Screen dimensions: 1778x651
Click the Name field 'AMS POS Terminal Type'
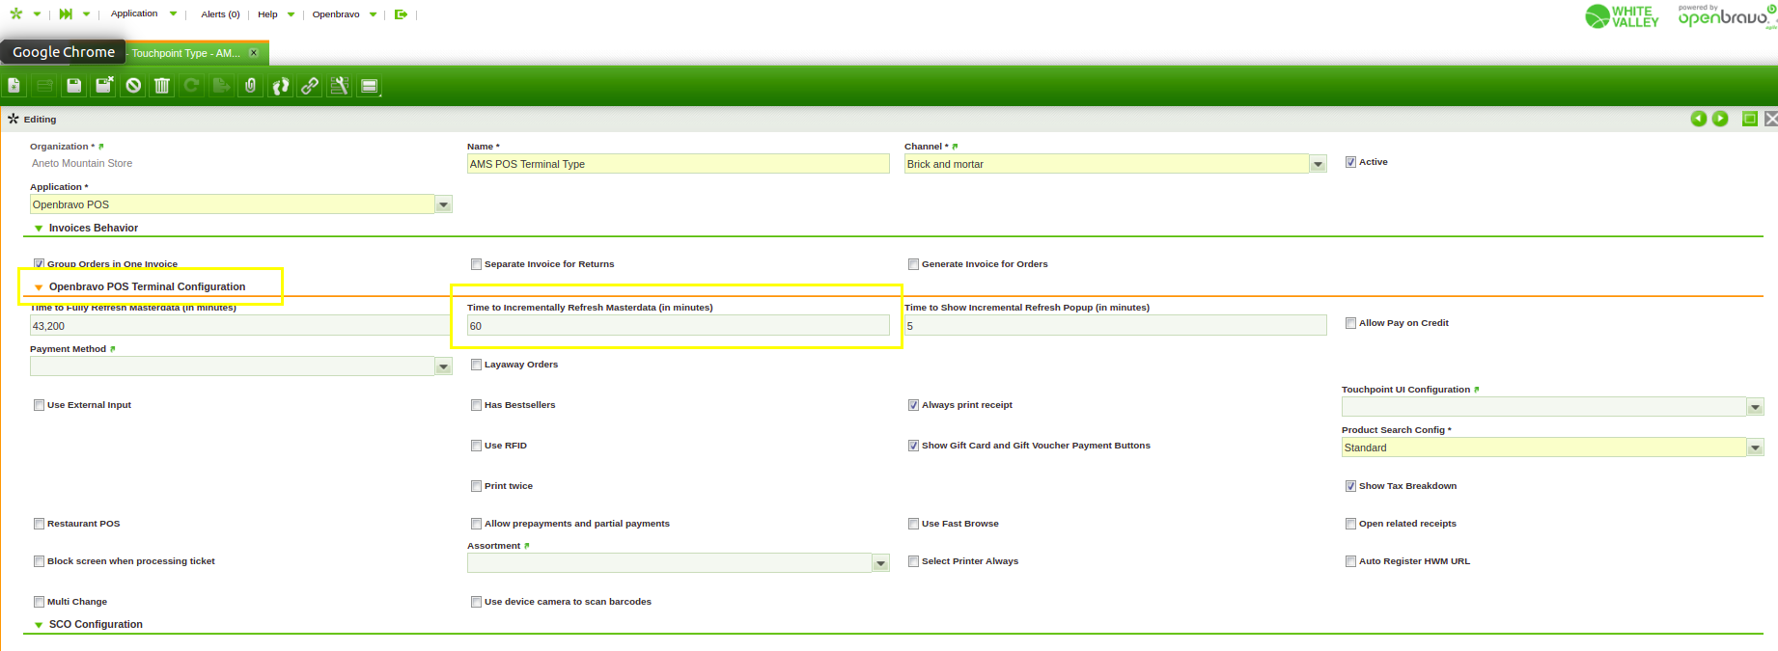pos(679,164)
